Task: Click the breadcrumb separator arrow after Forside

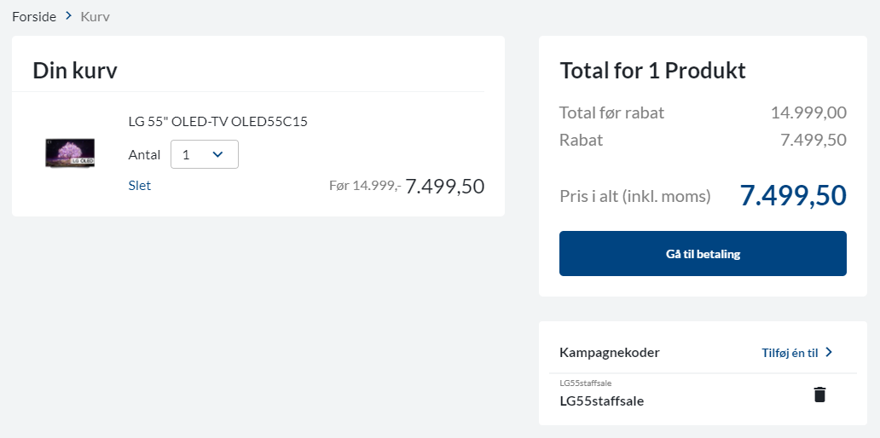Action: [68, 16]
